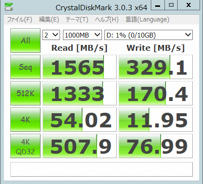Click the 4K QD32 read result 507.9

tap(80, 146)
